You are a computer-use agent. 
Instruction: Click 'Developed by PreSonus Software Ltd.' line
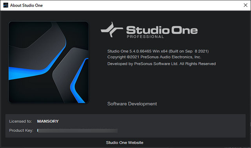[x=162, y=64]
